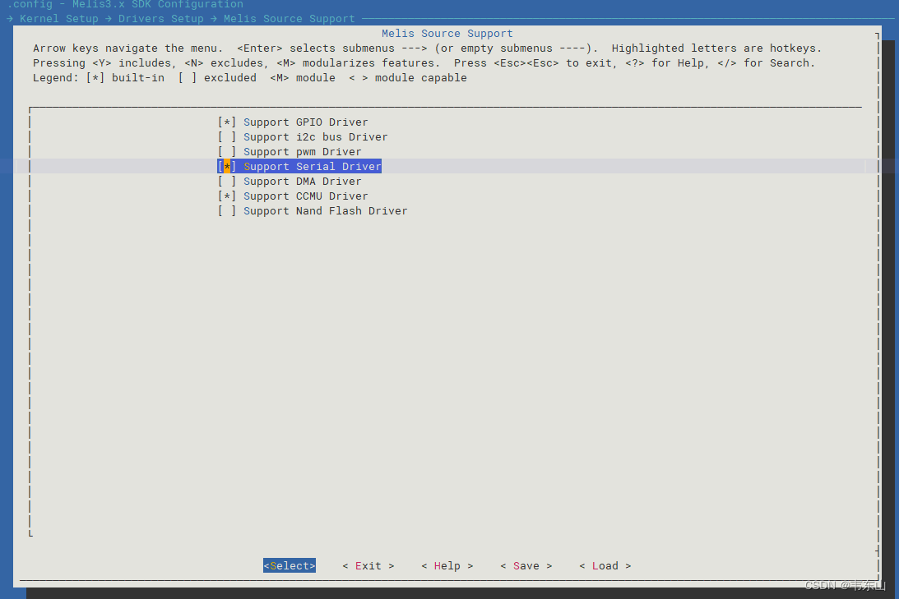Enable the Support DMA Driver checkbox
This screenshot has height=599, width=899.
coord(227,182)
